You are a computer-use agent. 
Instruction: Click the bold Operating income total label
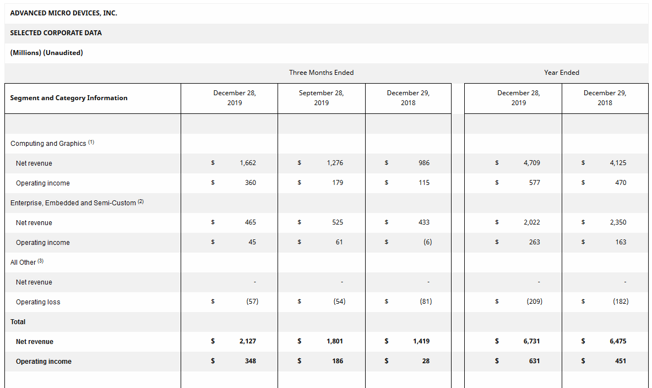tap(44, 362)
